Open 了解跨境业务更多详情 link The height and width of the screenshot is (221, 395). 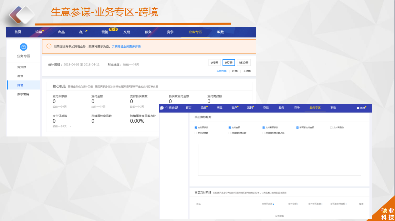(126, 46)
